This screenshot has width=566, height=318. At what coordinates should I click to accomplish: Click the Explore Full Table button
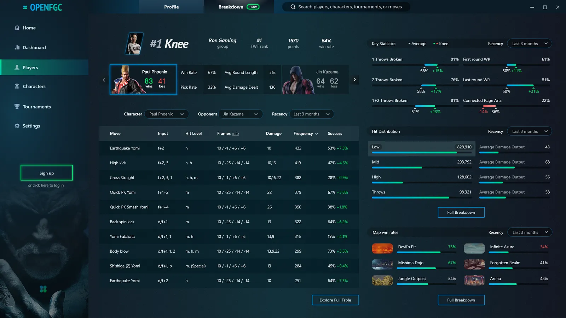click(x=335, y=300)
